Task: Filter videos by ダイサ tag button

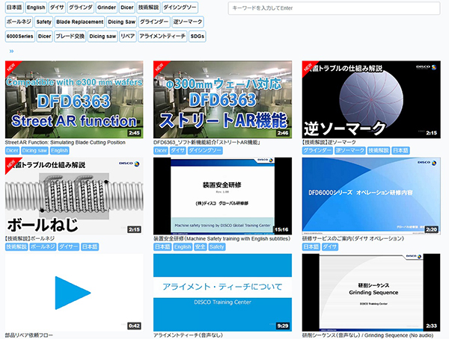Action: pos(57,7)
